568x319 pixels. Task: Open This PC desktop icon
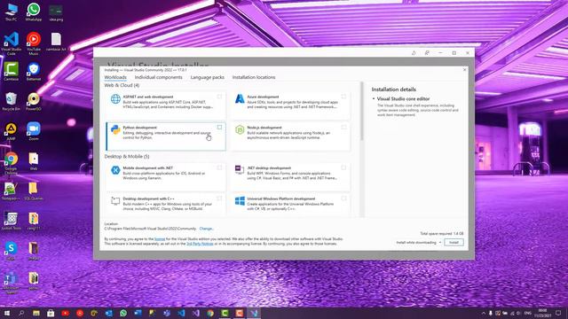point(12,12)
